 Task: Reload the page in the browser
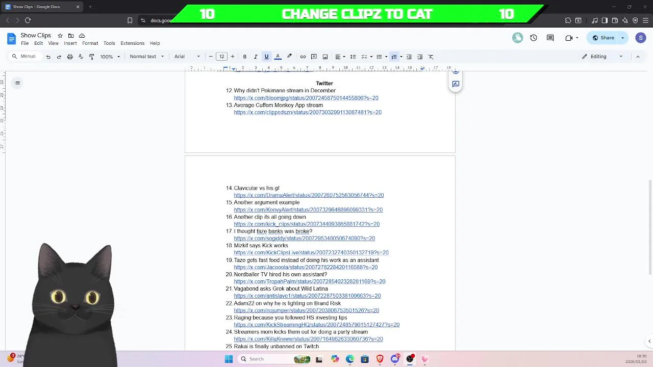point(28,20)
